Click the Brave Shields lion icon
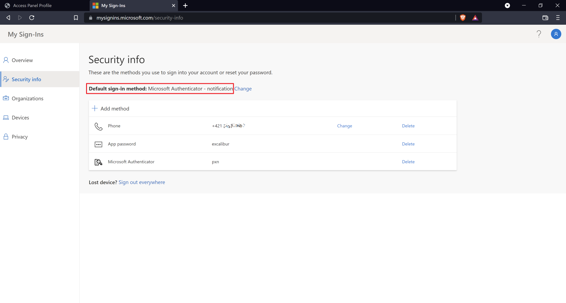This screenshot has width=566, height=303. point(463,18)
